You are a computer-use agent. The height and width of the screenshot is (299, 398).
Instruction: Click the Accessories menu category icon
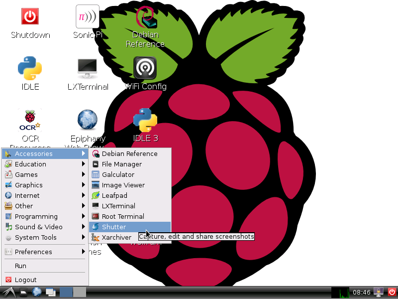tap(8, 153)
